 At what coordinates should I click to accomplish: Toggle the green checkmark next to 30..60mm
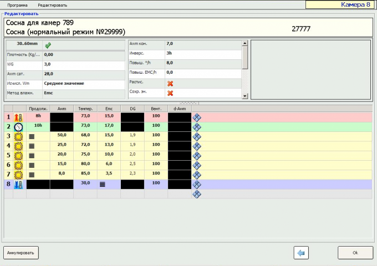pyautogui.click(x=48, y=45)
